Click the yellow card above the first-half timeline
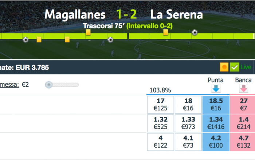Screen dimensions: 255x160 click(88, 32)
